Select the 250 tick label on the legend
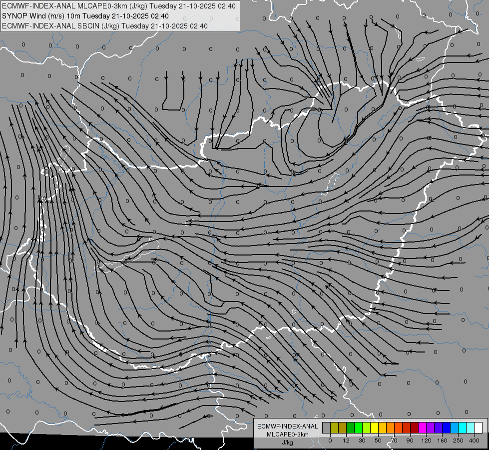 pyautogui.click(x=458, y=440)
